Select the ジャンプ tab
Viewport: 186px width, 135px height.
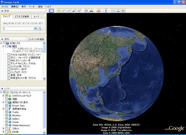7,16
